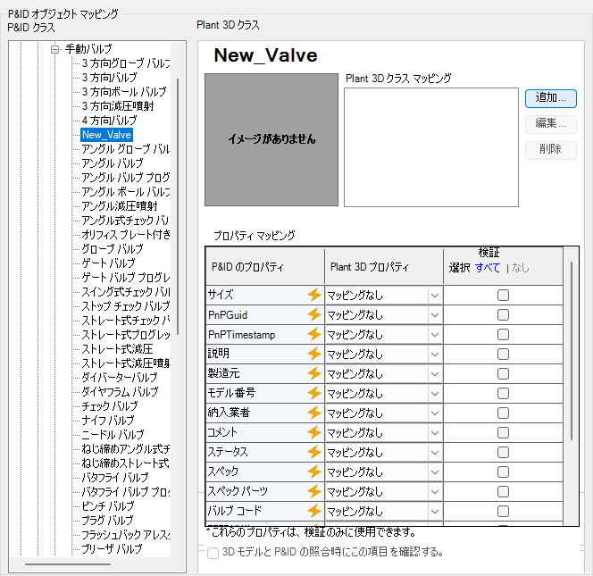Click lightning icon in PnPGuid row
Viewport: 593px width, 576px height.
pos(313,314)
